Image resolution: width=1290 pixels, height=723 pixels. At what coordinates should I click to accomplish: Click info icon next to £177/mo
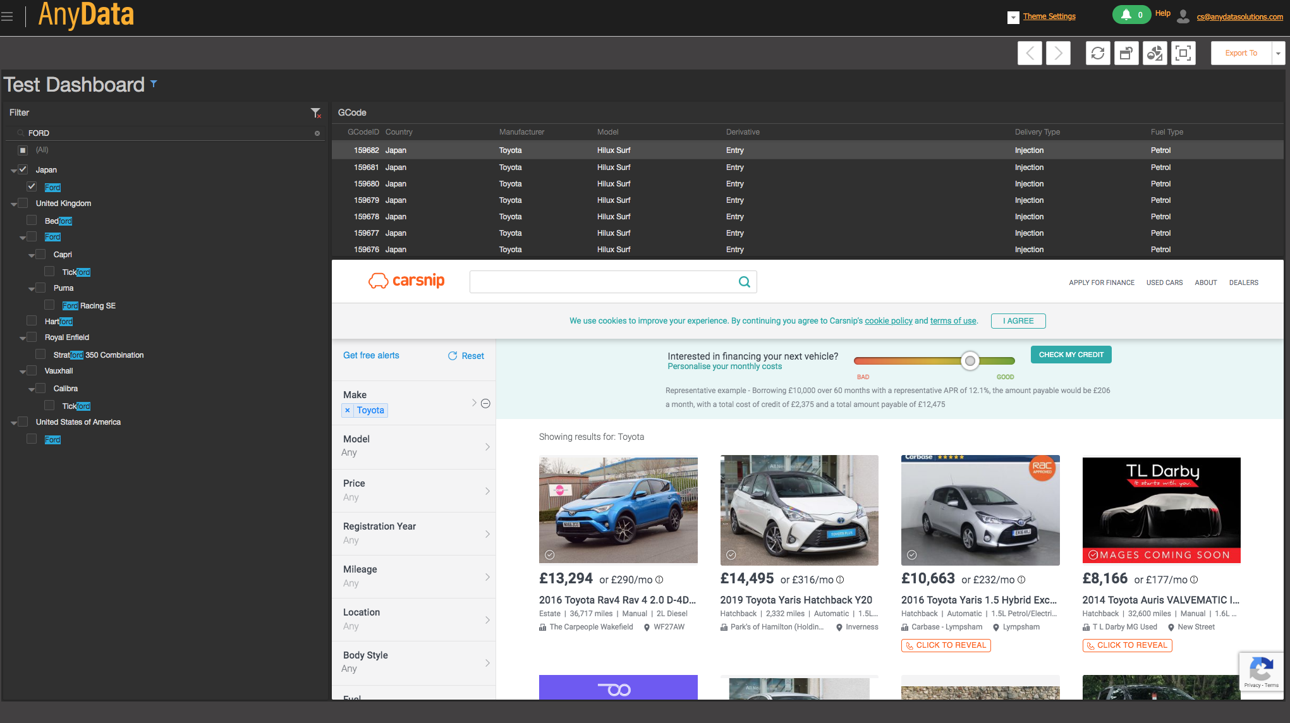[x=1194, y=580]
